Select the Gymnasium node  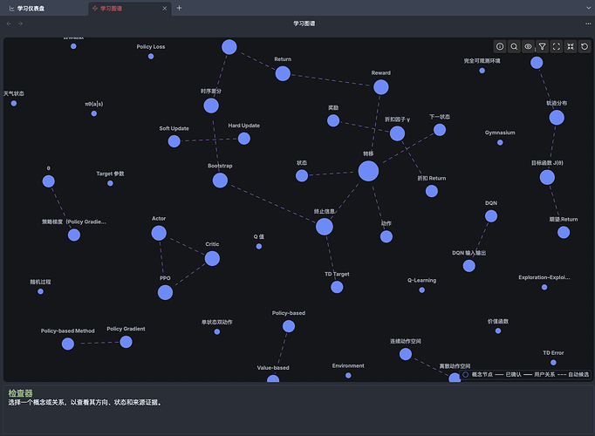click(x=500, y=142)
